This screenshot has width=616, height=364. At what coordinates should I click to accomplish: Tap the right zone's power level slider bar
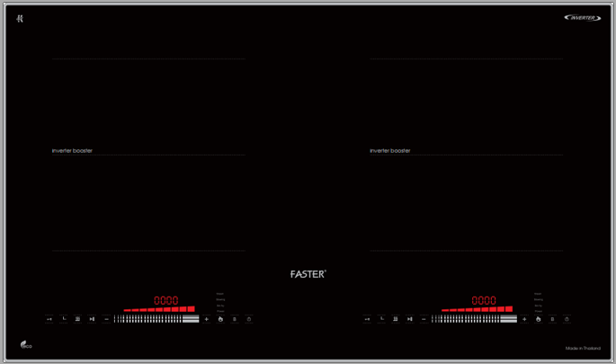point(474,319)
